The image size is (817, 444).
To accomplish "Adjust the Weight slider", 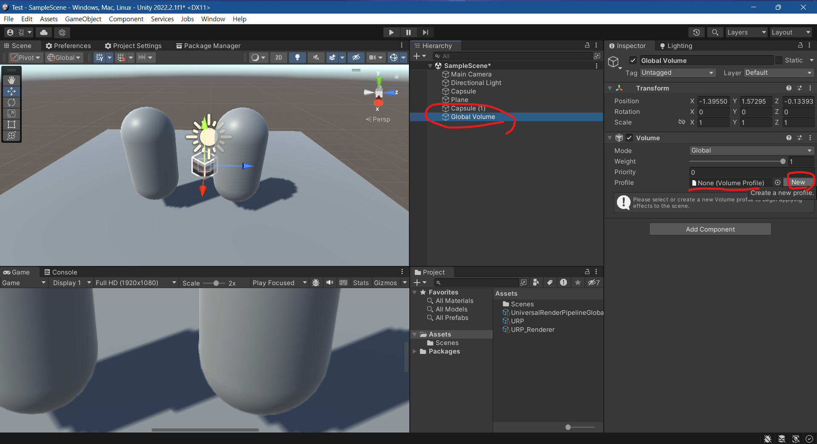I will pyautogui.click(x=737, y=161).
